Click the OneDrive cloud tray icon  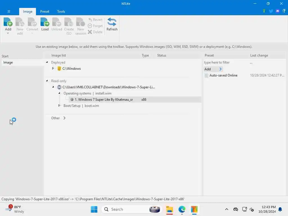pyautogui.click(x=236, y=209)
